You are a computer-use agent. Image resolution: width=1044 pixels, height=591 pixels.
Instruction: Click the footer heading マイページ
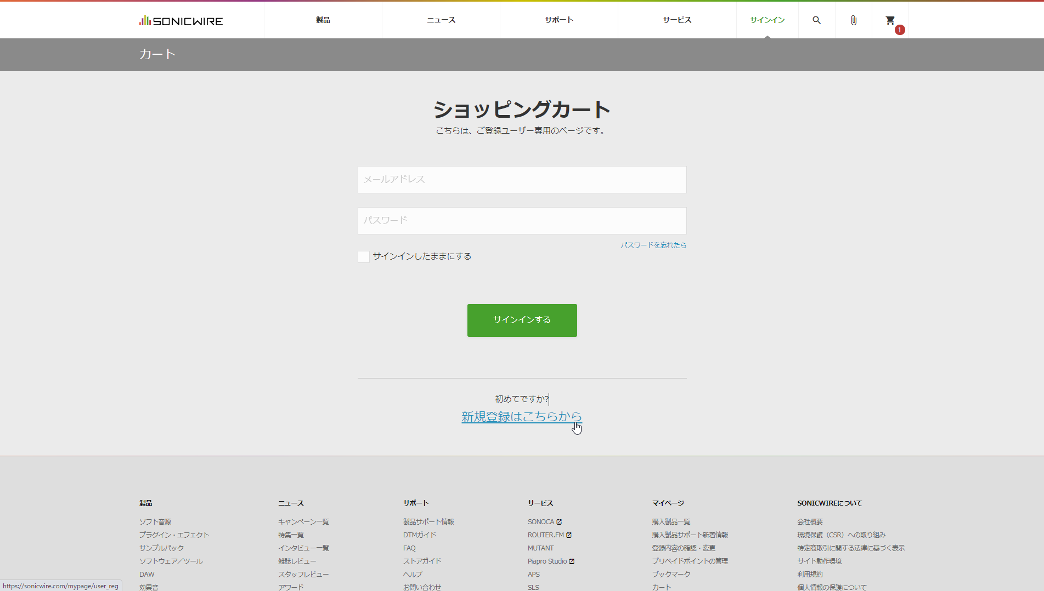pyautogui.click(x=668, y=503)
